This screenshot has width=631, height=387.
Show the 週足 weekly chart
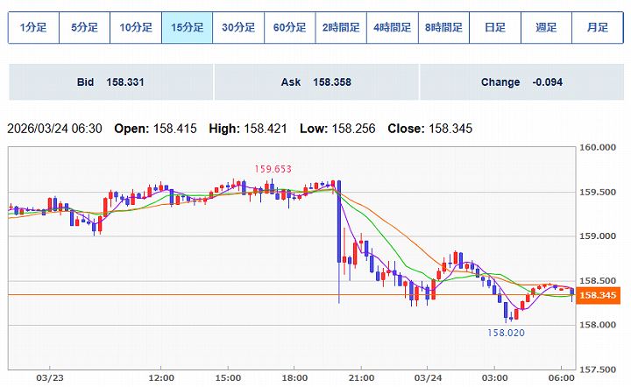[545, 27]
